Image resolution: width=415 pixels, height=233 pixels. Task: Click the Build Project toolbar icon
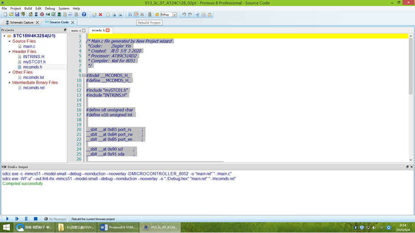coord(130,15)
